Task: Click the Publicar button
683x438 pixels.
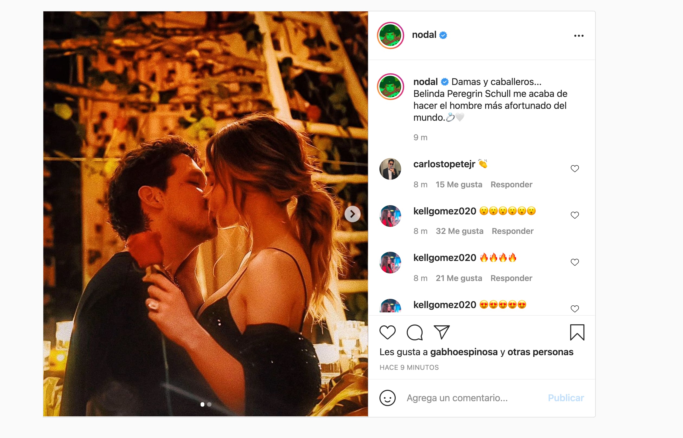Action: click(x=566, y=398)
